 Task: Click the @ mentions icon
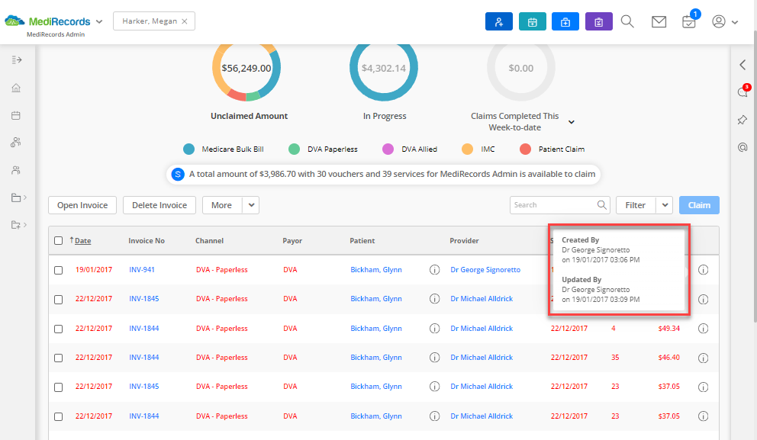point(743,147)
